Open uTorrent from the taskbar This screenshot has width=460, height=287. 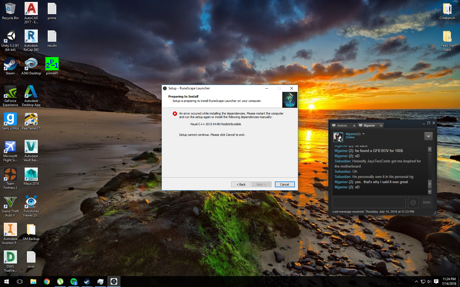[60, 282]
